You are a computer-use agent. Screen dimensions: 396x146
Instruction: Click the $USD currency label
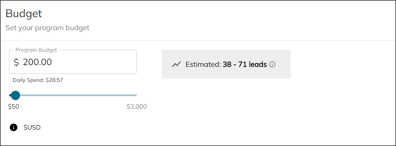coord(32,128)
